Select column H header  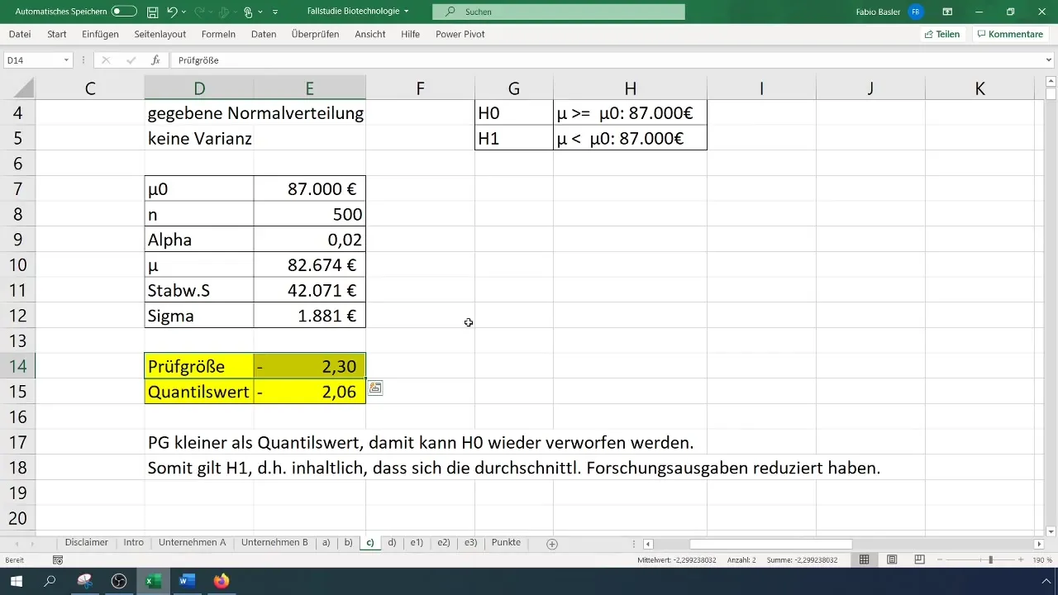(630, 88)
